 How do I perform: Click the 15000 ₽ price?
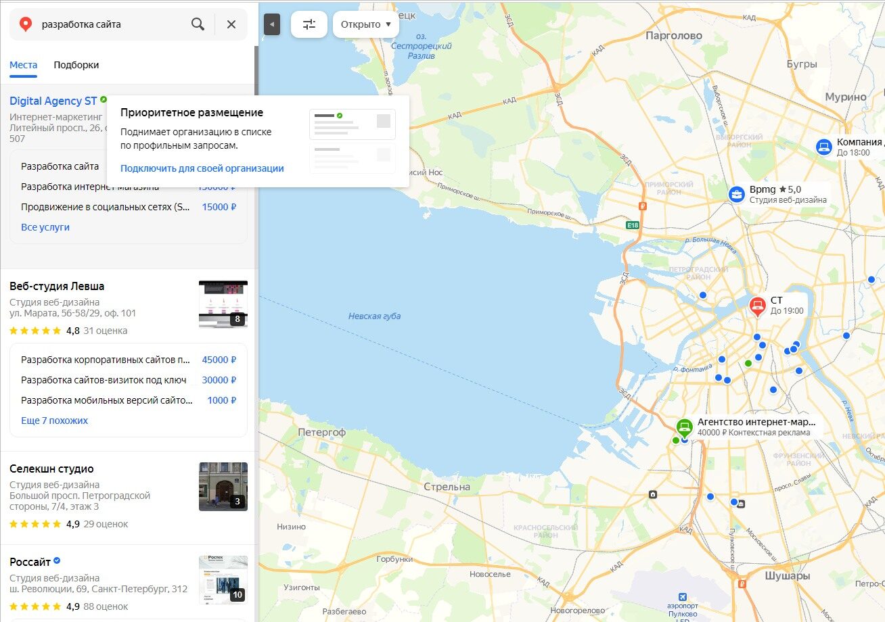tap(219, 207)
